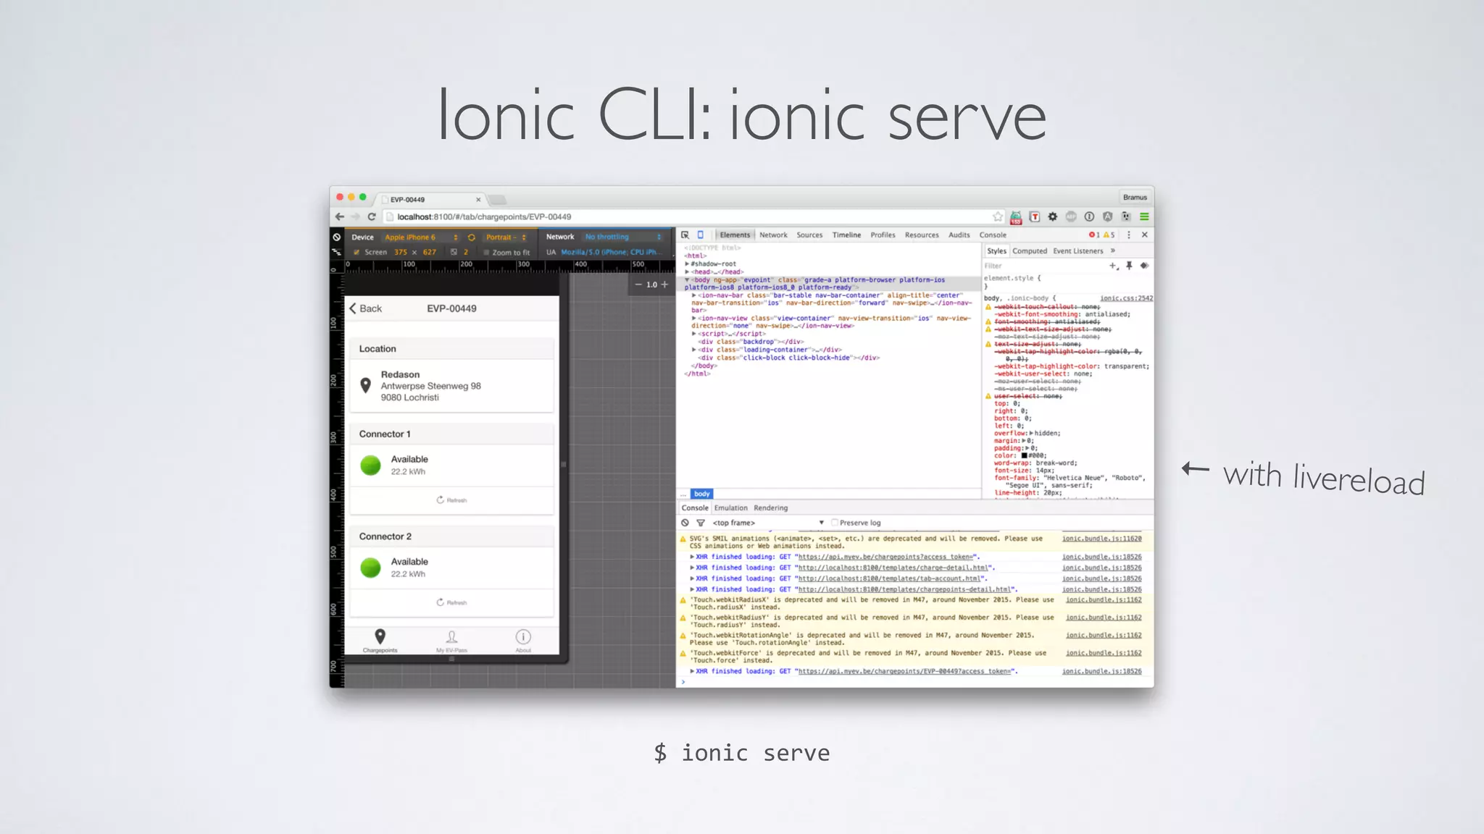This screenshot has width=1484, height=834.
Task: Uncheck the Screen resolution checkbox
Action: click(357, 252)
